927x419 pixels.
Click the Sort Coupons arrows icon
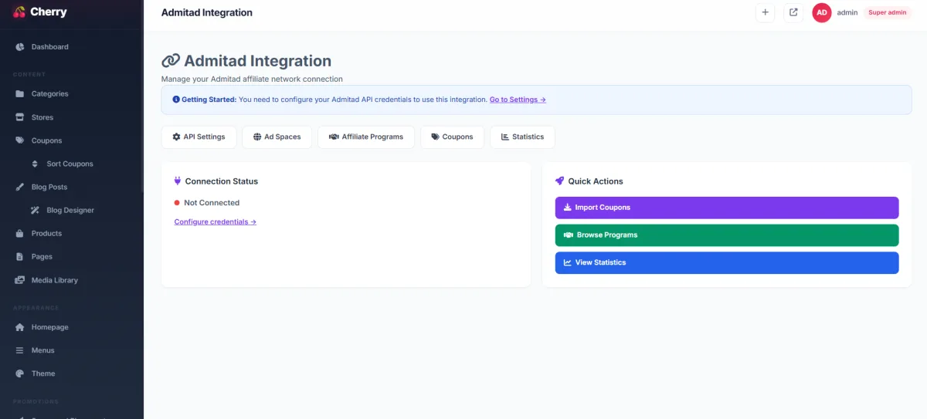pyautogui.click(x=35, y=164)
